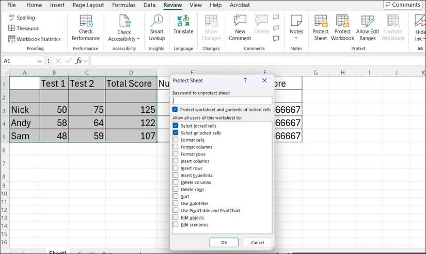426x254 pixels.
Task: Uncheck Select locked cells
Action: point(176,126)
